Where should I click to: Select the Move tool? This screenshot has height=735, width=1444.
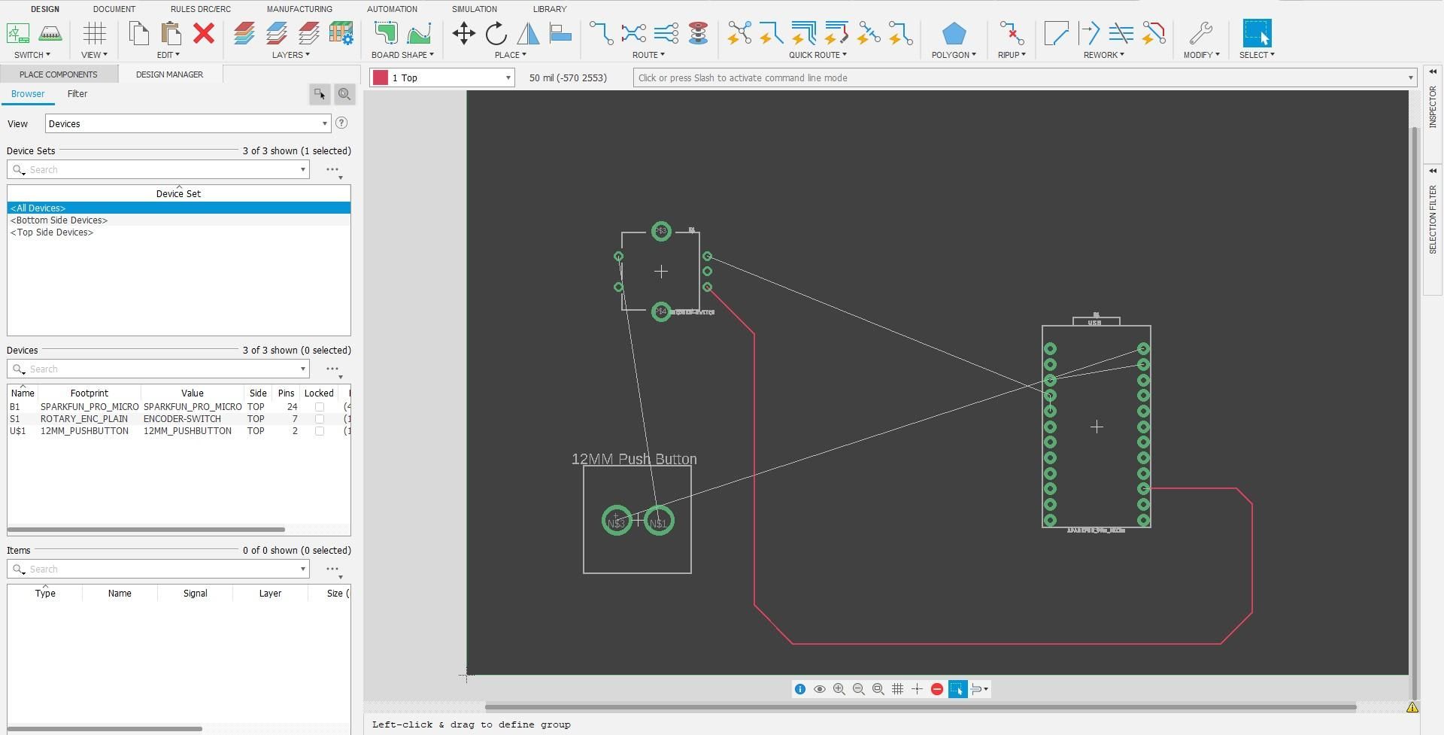tap(463, 33)
